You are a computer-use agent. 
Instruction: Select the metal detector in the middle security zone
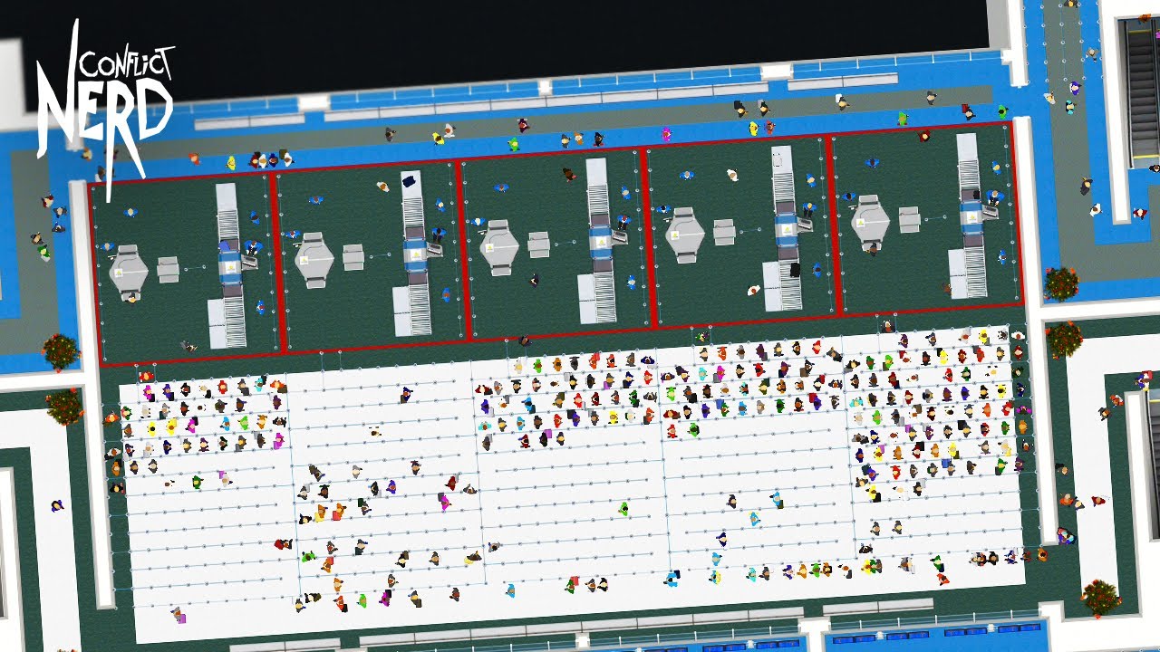[499, 247]
